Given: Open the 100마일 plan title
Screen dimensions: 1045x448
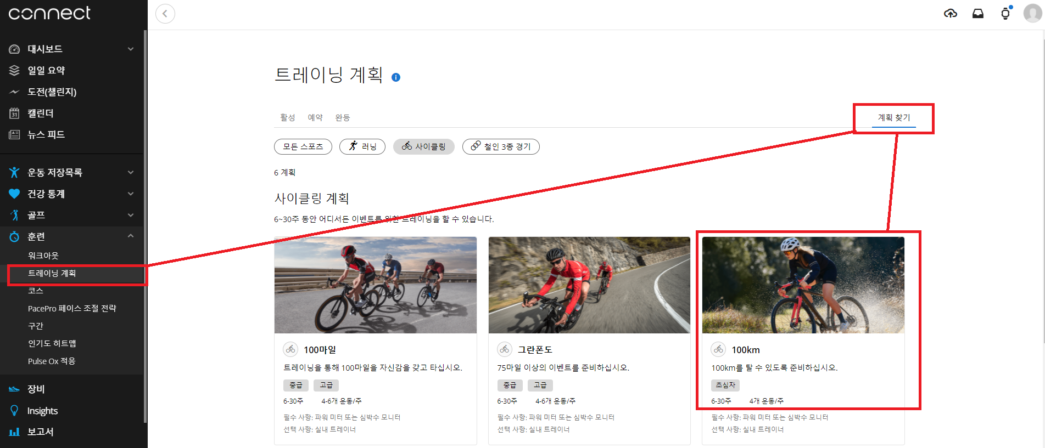Looking at the screenshot, I should point(320,350).
